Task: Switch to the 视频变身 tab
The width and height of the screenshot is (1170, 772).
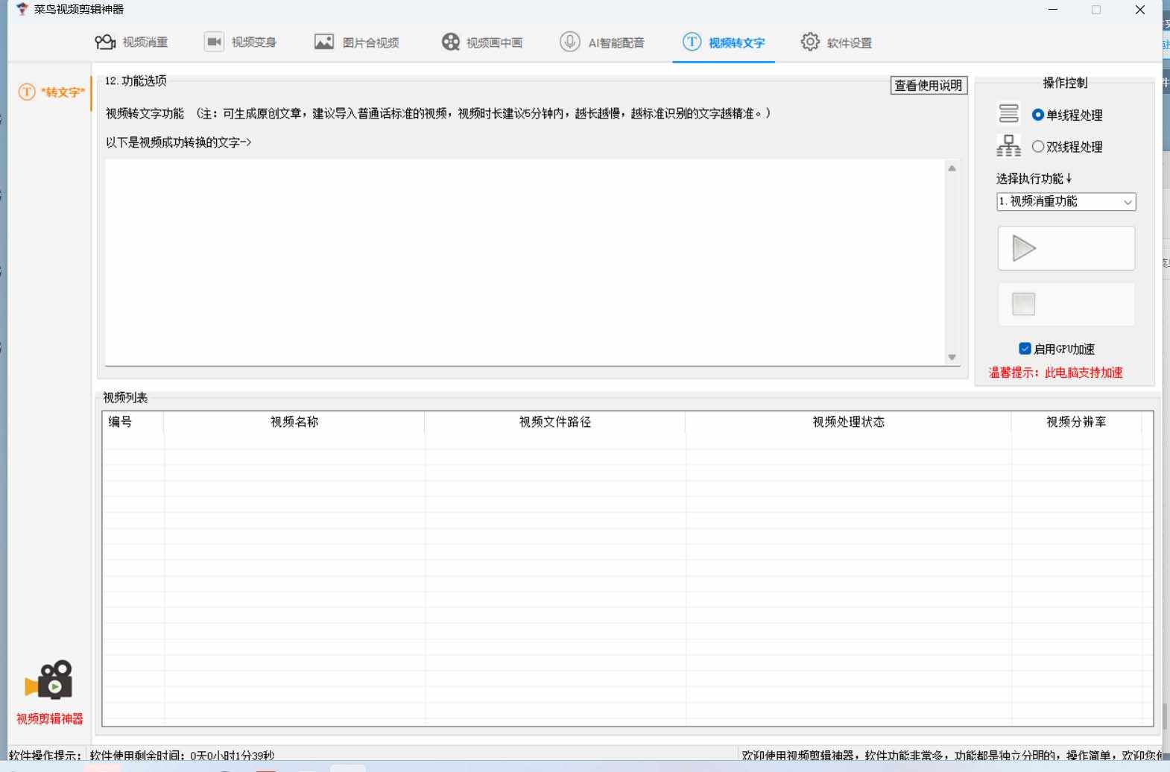Action: (240, 42)
